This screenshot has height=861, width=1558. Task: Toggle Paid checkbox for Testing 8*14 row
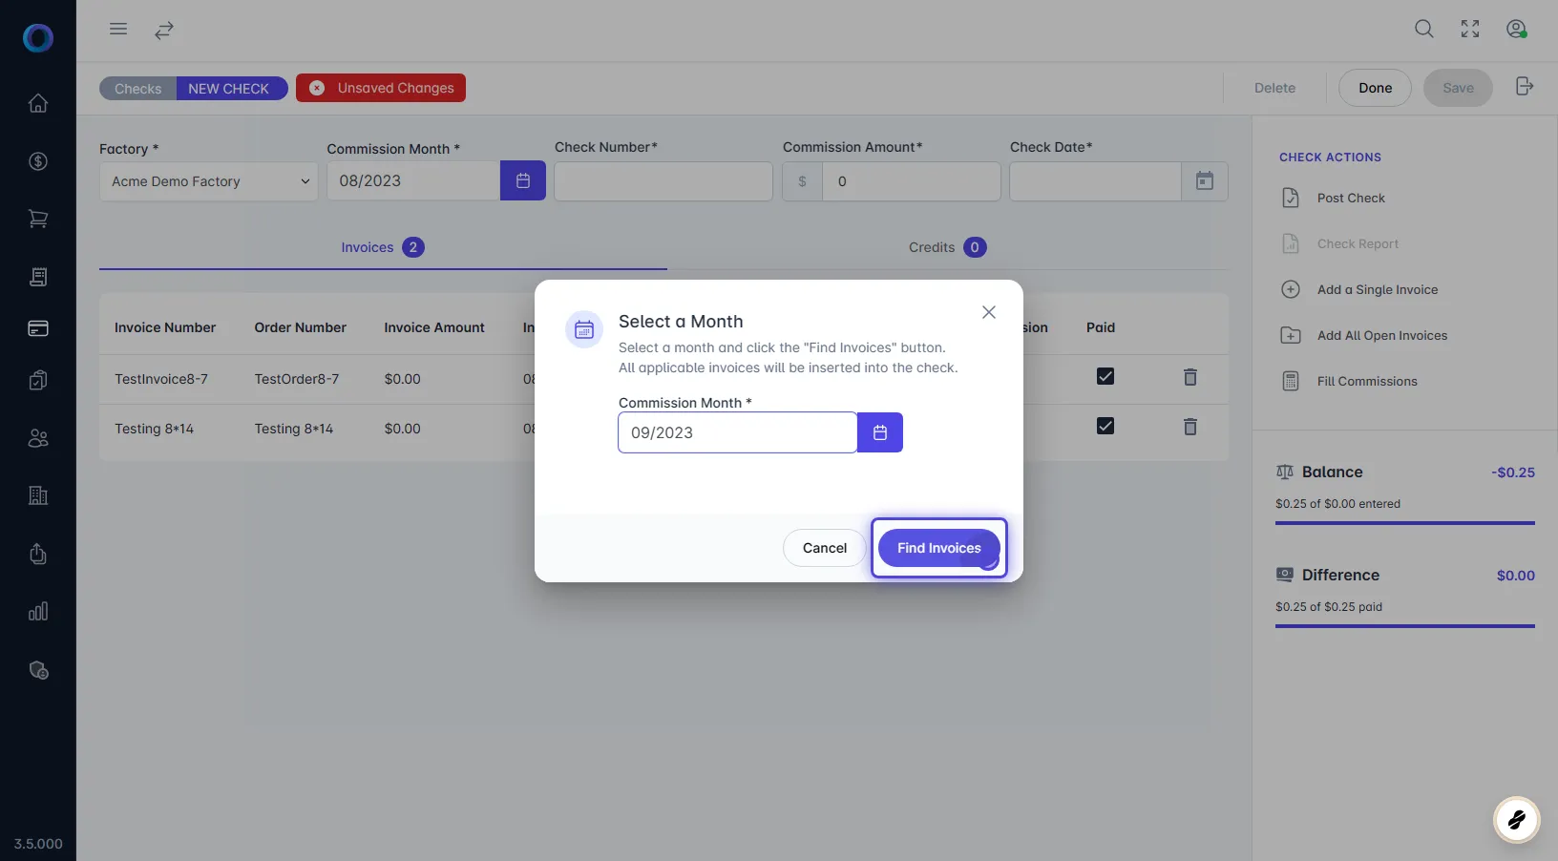coord(1105,426)
